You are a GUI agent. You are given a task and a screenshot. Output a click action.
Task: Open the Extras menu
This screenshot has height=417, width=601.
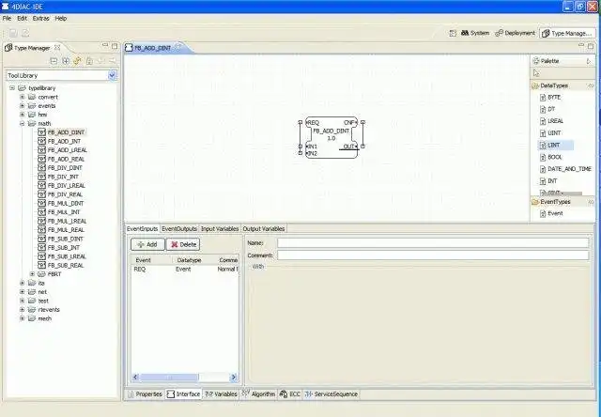(41, 18)
